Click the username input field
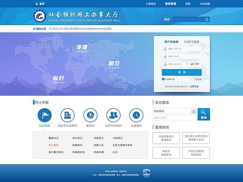243x182 pixels. pyautogui.click(x=182, y=49)
